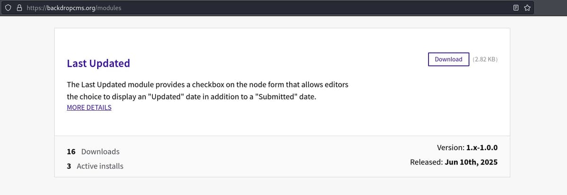Select the 1.x-1.0.0 version number
This screenshot has width=567, height=195.
pyautogui.click(x=482, y=148)
